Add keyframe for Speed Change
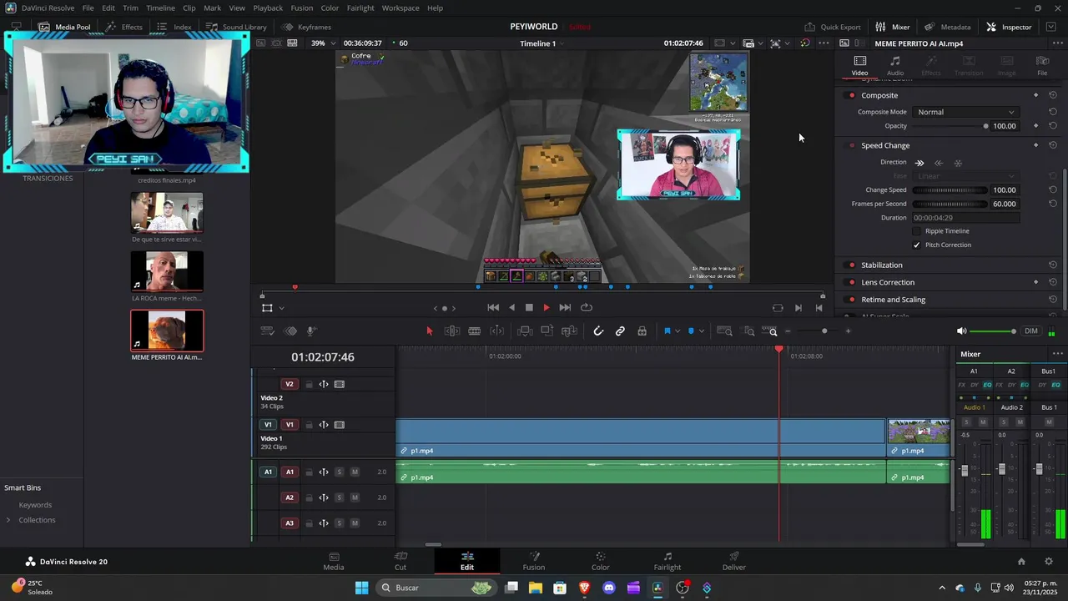The height and width of the screenshot is (601, 1068). click(x=1035, y=145)
